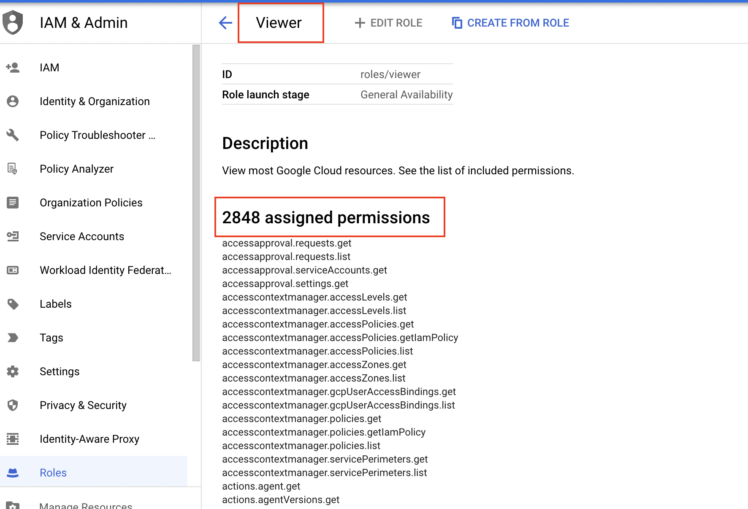Click the 2848 assigned permissions heading

326,218
